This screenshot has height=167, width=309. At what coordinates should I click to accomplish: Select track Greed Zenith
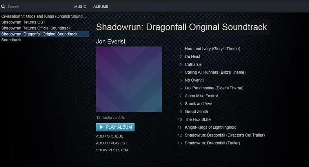pyautogui.click(x=196, y=112)
